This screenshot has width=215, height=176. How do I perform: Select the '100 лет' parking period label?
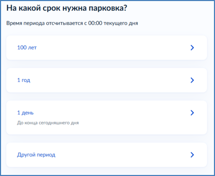point(27,48)
